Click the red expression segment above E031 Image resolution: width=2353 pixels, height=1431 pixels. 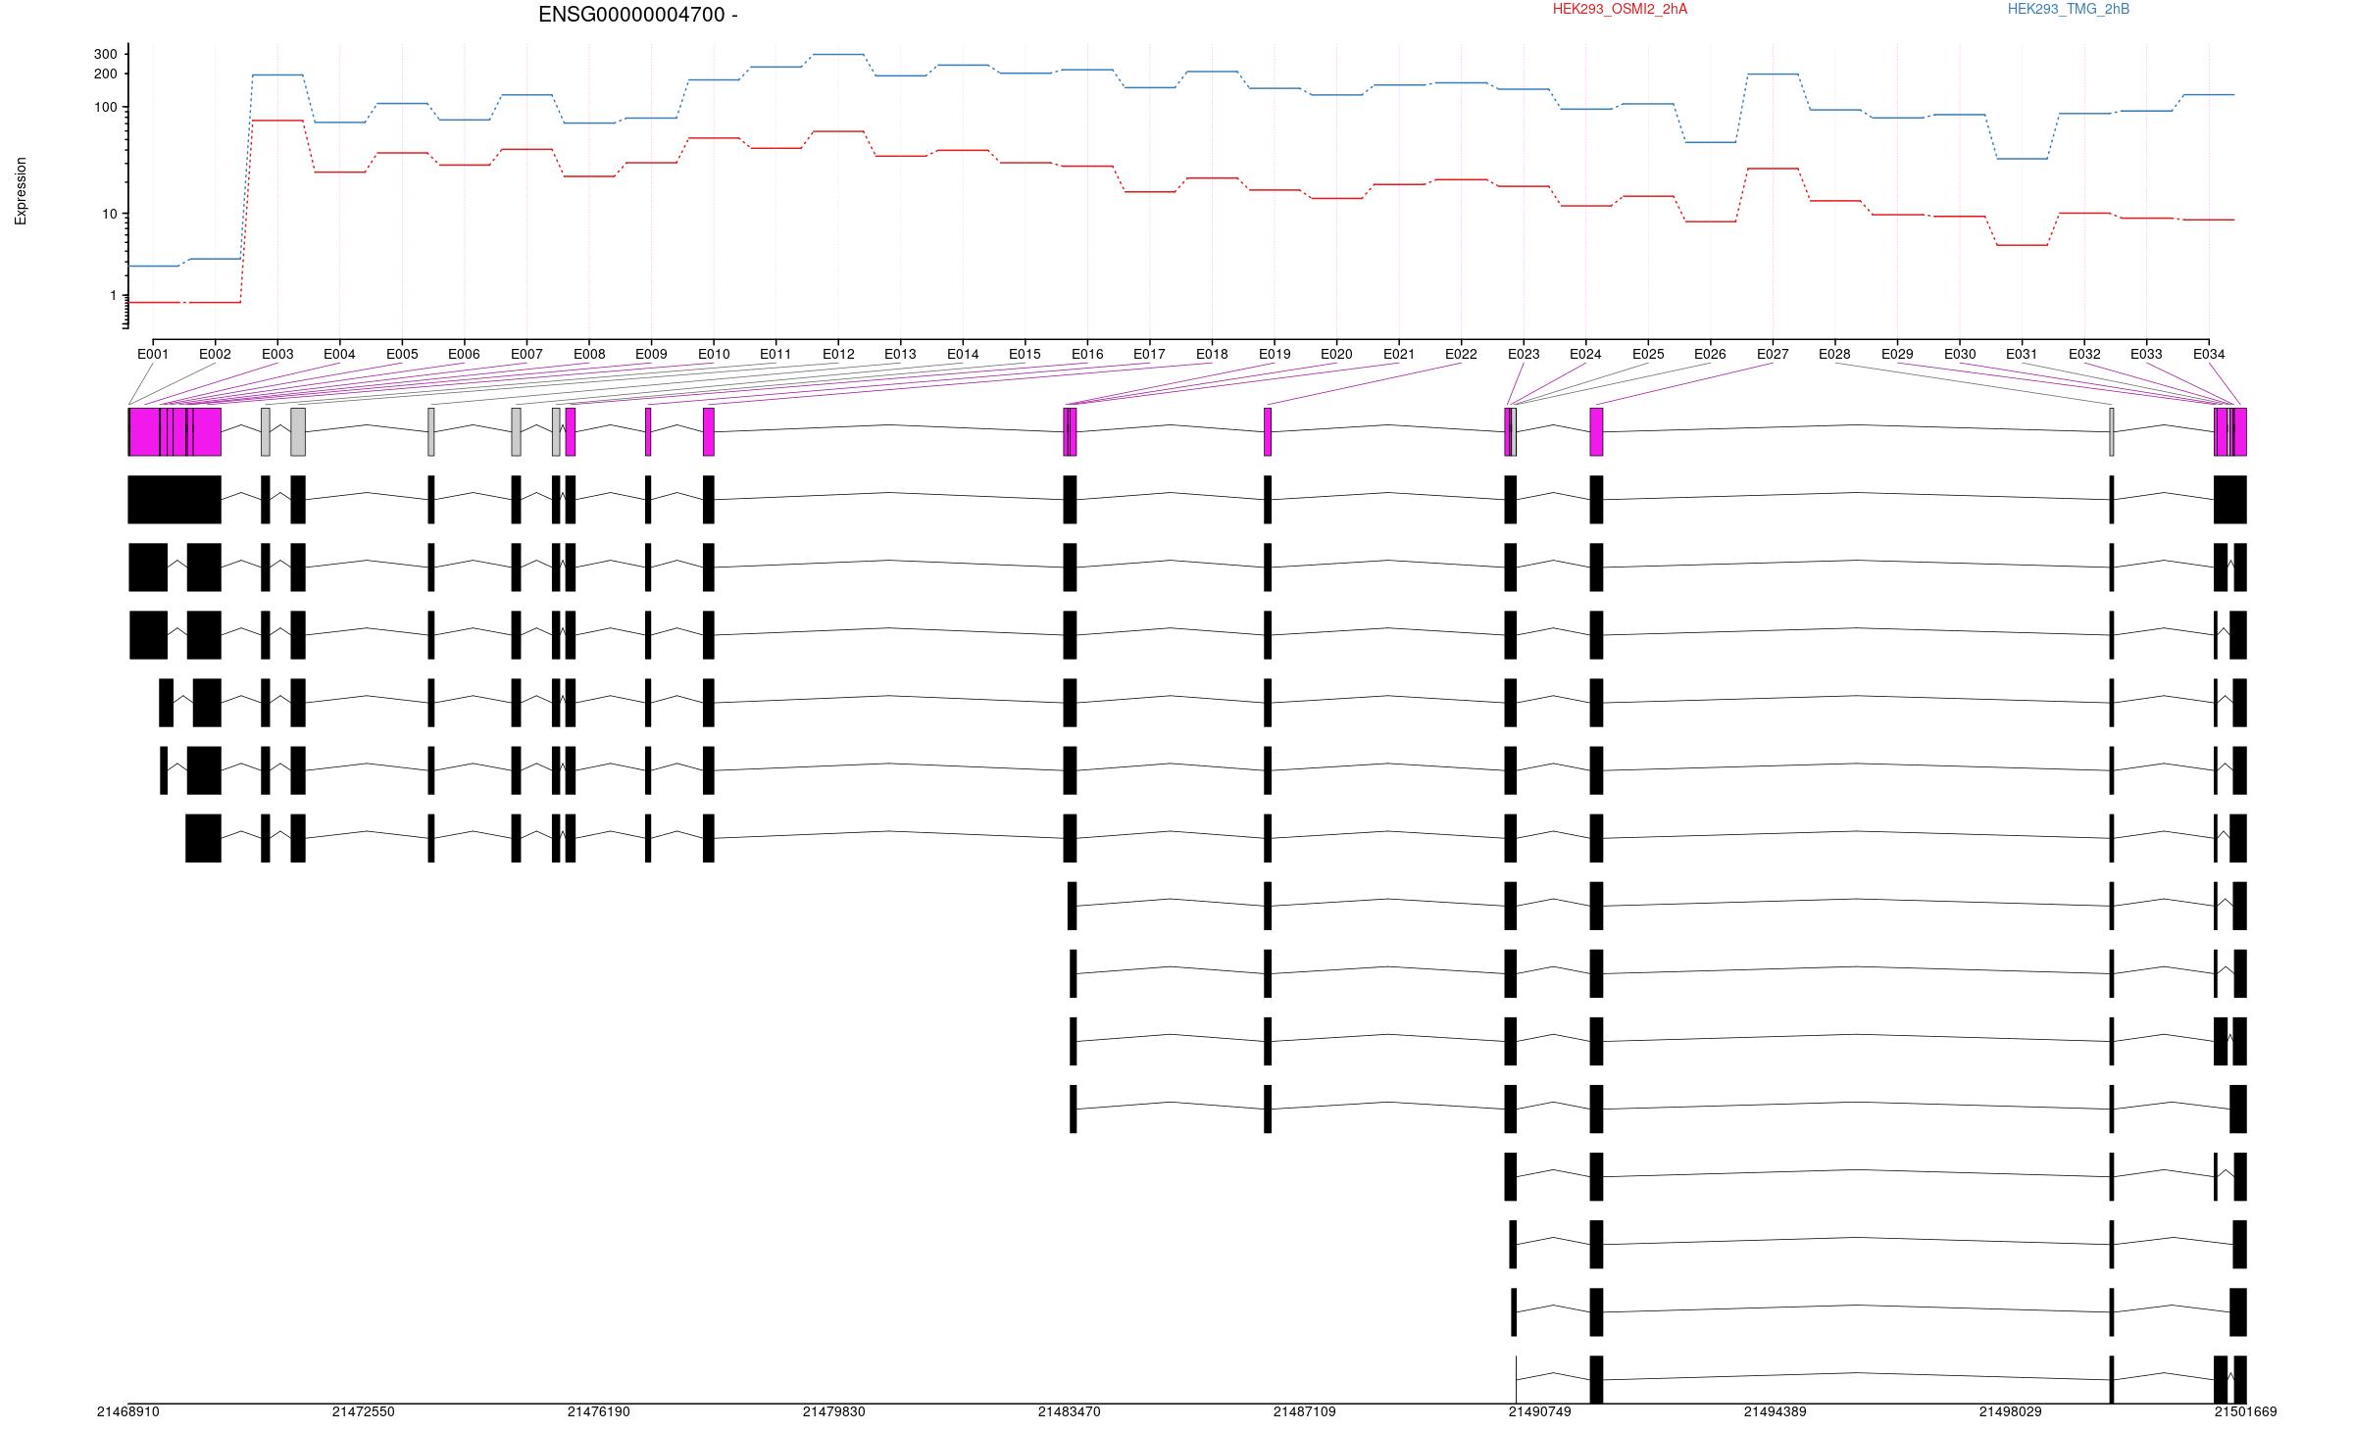click(x=2022, y=245)
